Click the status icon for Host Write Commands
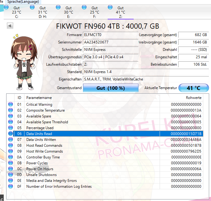 11,151
